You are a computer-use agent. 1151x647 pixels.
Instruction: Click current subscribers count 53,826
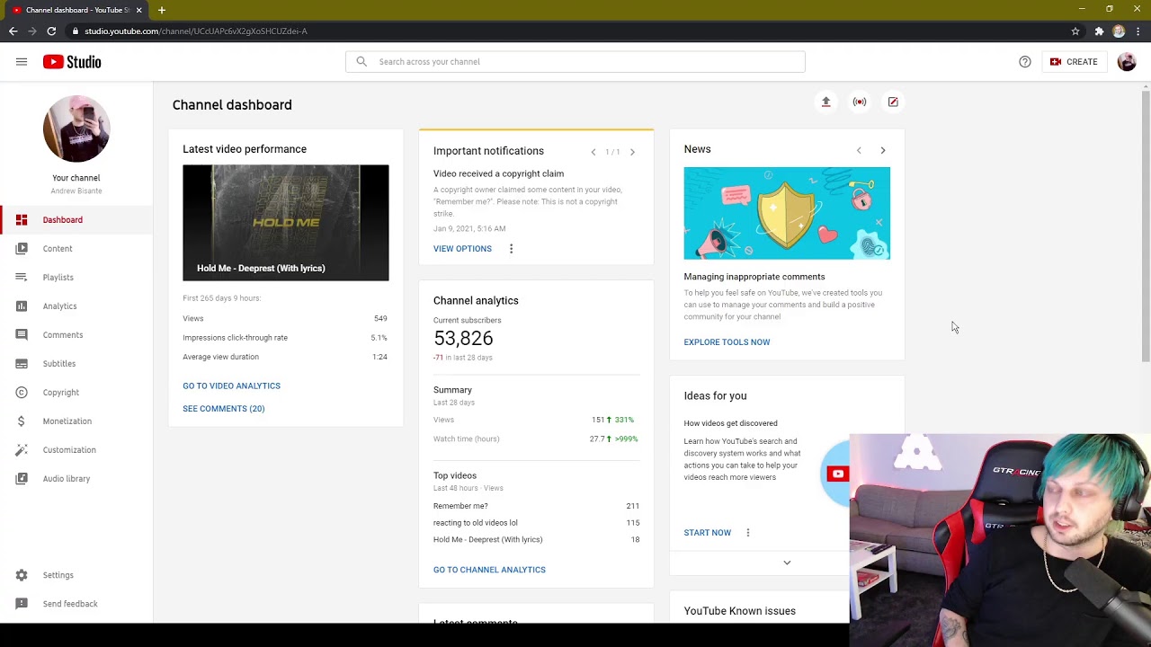(x=463, y=339)
